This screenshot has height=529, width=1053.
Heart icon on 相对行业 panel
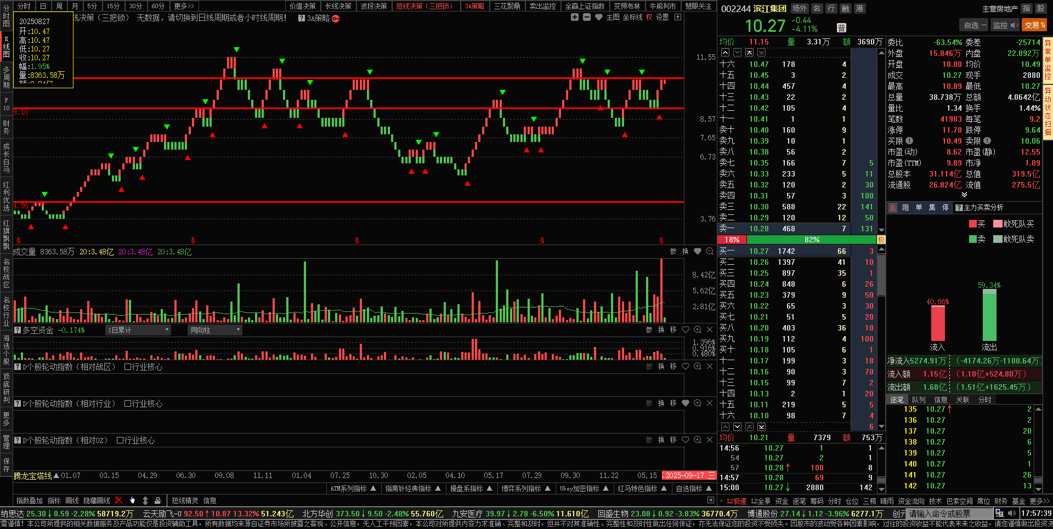[686, 403]
